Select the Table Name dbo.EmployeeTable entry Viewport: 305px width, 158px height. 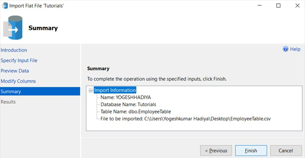point(136,112)
